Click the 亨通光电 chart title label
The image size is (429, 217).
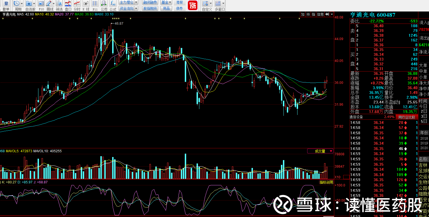(9, 14)
